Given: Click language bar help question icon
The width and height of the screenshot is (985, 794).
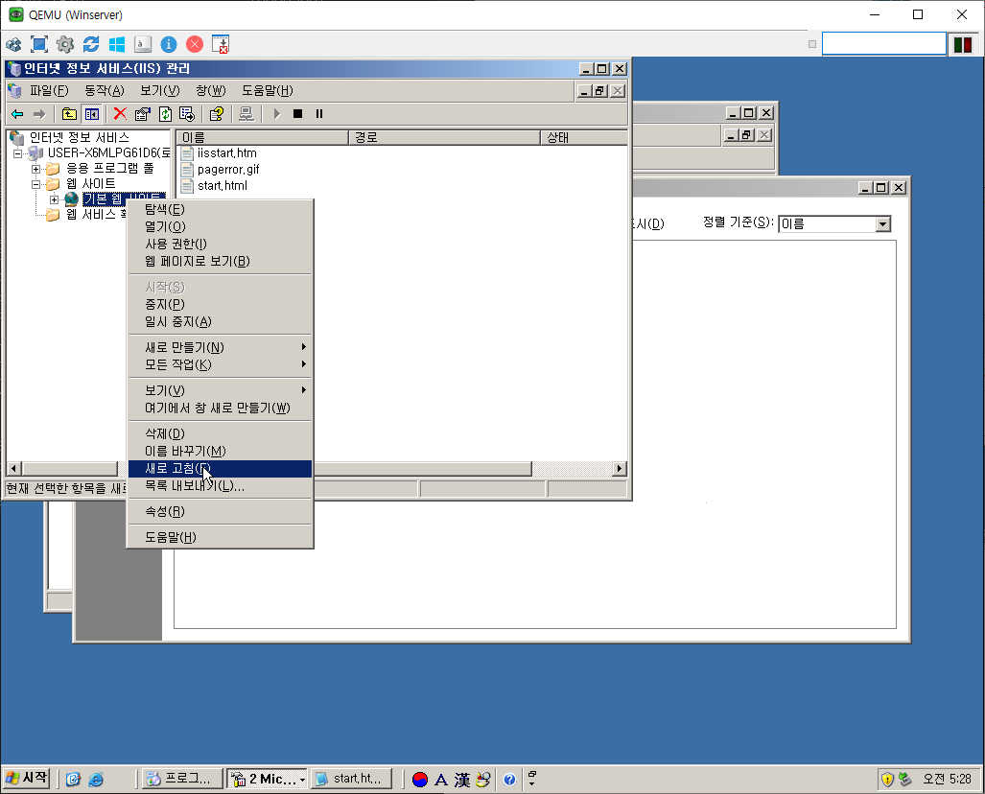Looking at the screenshot, I should (509, 780).
